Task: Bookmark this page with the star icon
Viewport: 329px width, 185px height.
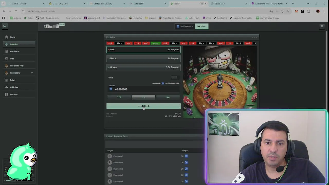Action: (x=288, y=11)
